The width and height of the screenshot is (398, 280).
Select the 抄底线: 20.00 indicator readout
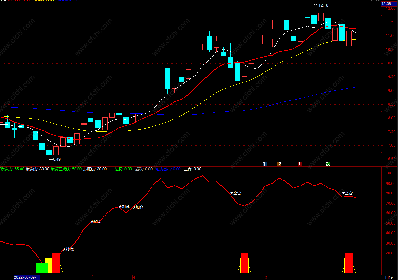95,169
